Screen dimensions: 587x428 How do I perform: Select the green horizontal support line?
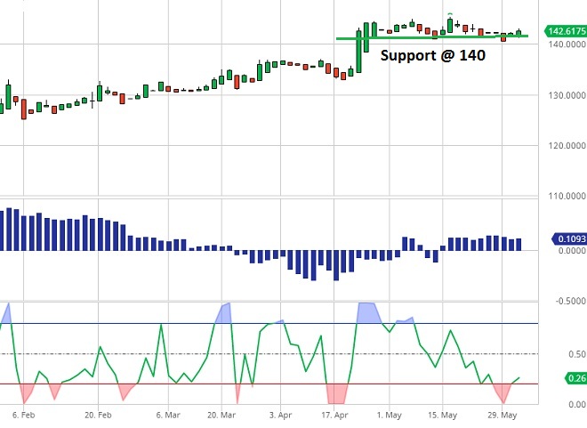tap(432, 37)
